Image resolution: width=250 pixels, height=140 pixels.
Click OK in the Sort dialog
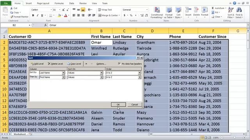pyautogui.click(x=118, y=105)
